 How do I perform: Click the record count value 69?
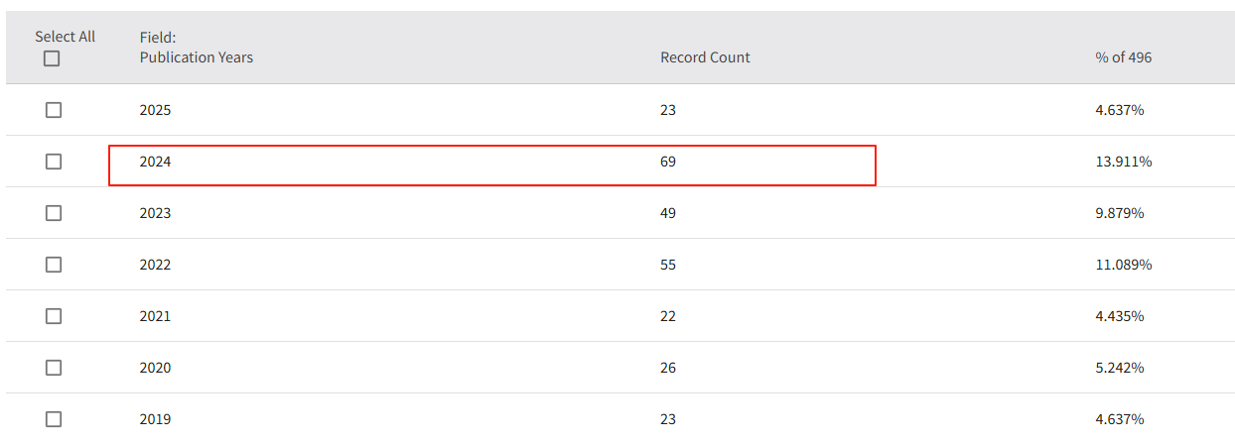(x=668, y=162)
